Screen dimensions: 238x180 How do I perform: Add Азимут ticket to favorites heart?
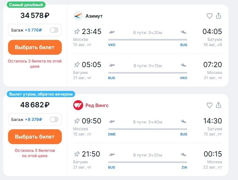(210, 16)
